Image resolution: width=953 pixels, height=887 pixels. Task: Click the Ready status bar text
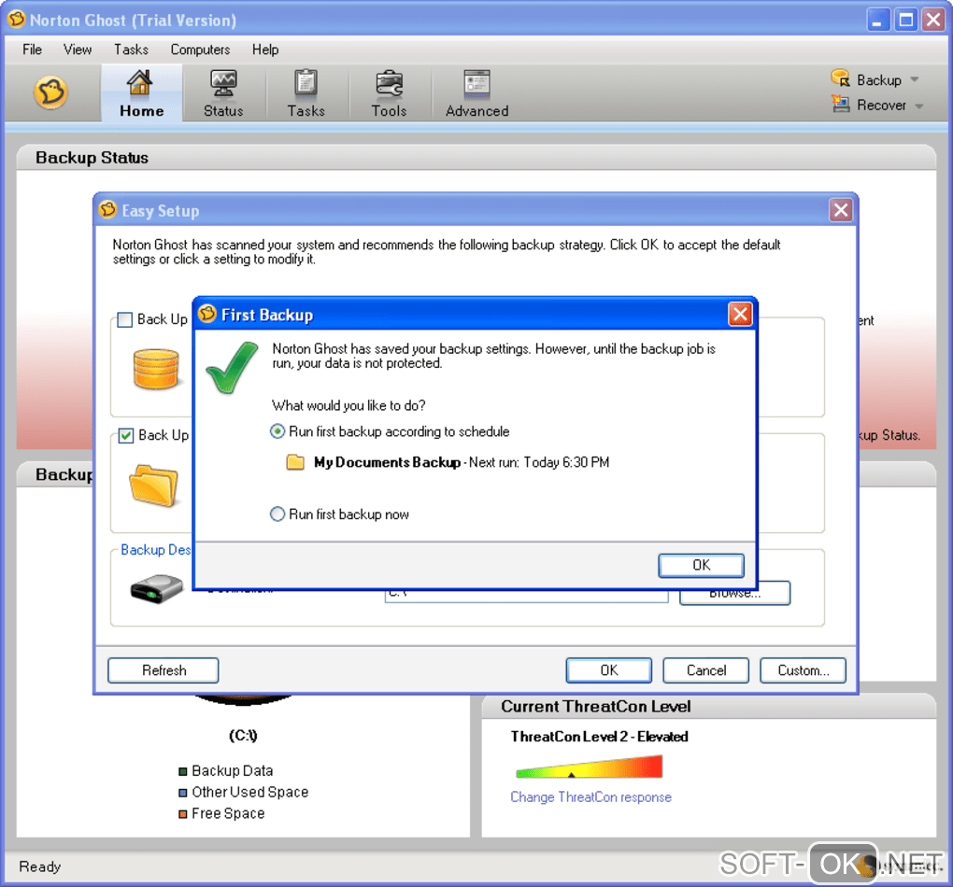point(39,866)
